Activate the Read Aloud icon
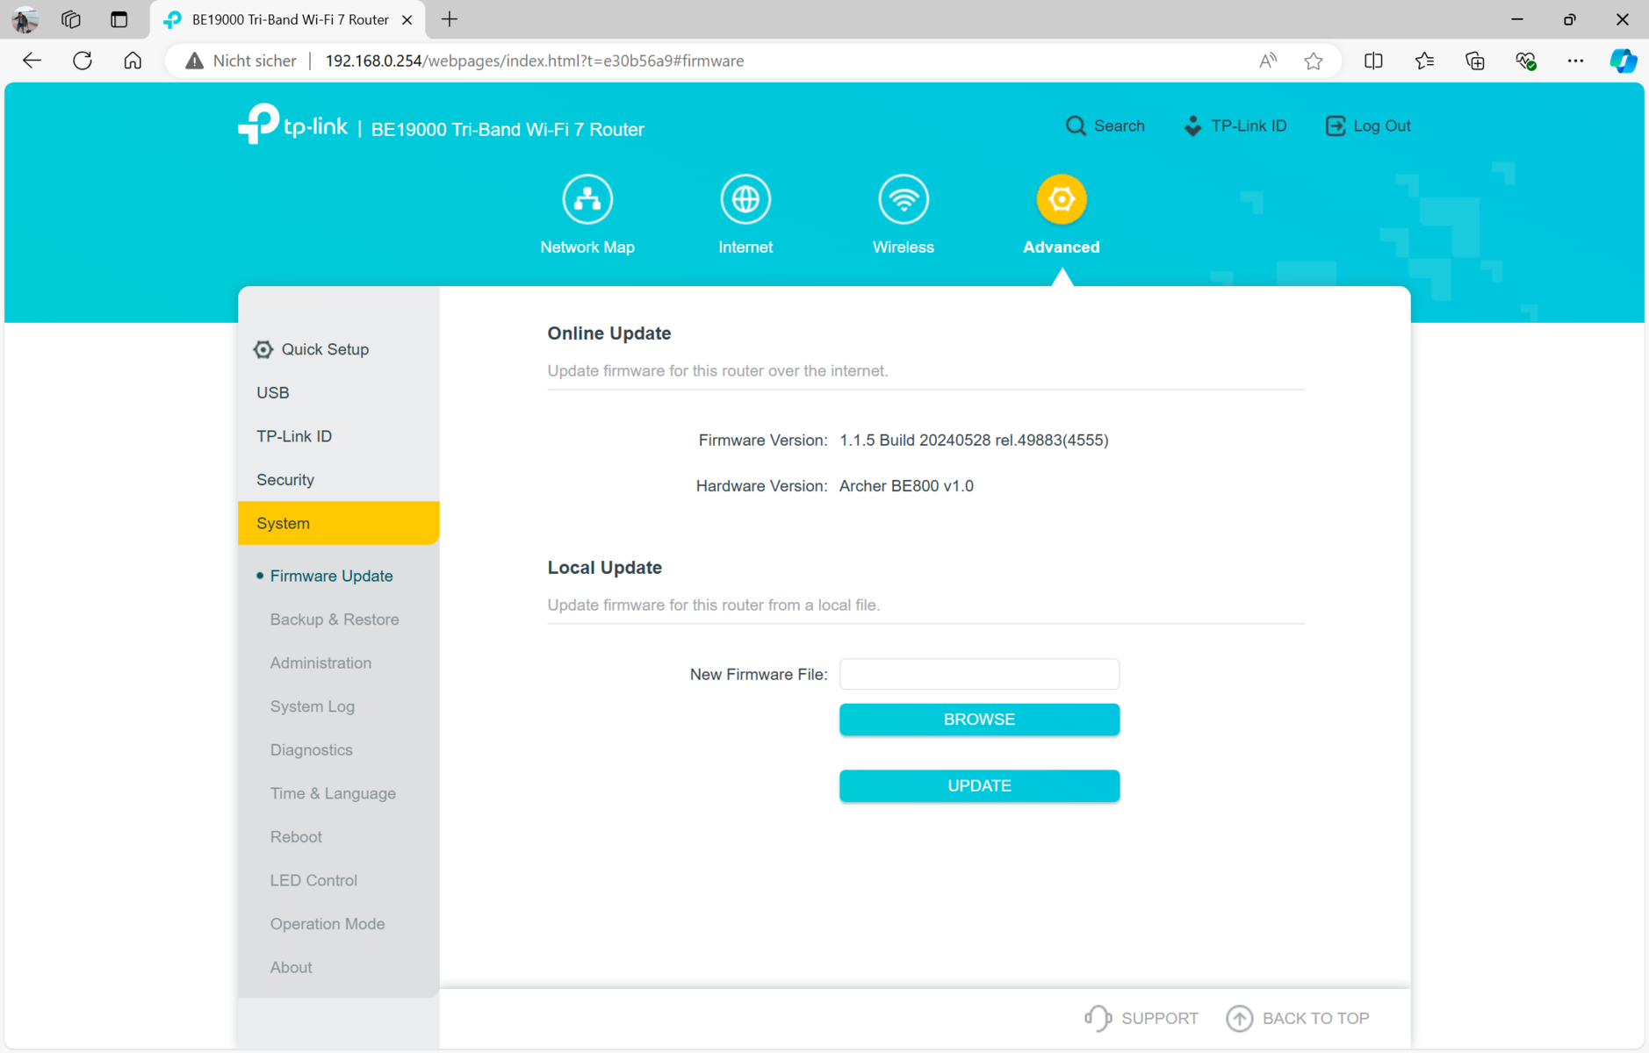The image size is (1649, 1053). 1267,61
